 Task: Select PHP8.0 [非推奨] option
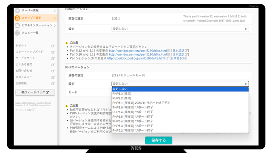180,108
